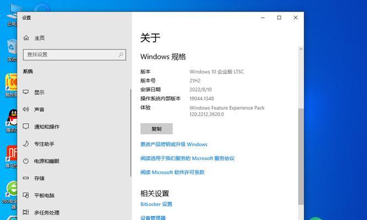The height and width of the screenshot is (220, 367).
Task: Click the Windows 10 企业版 LTSC text
Action: click(217, 71)
